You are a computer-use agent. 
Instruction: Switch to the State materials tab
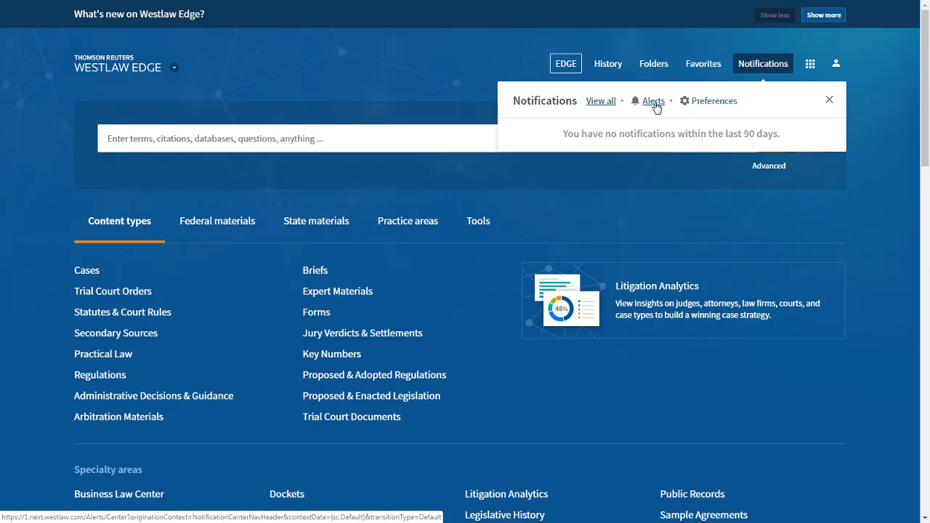[x=316, y=221]
